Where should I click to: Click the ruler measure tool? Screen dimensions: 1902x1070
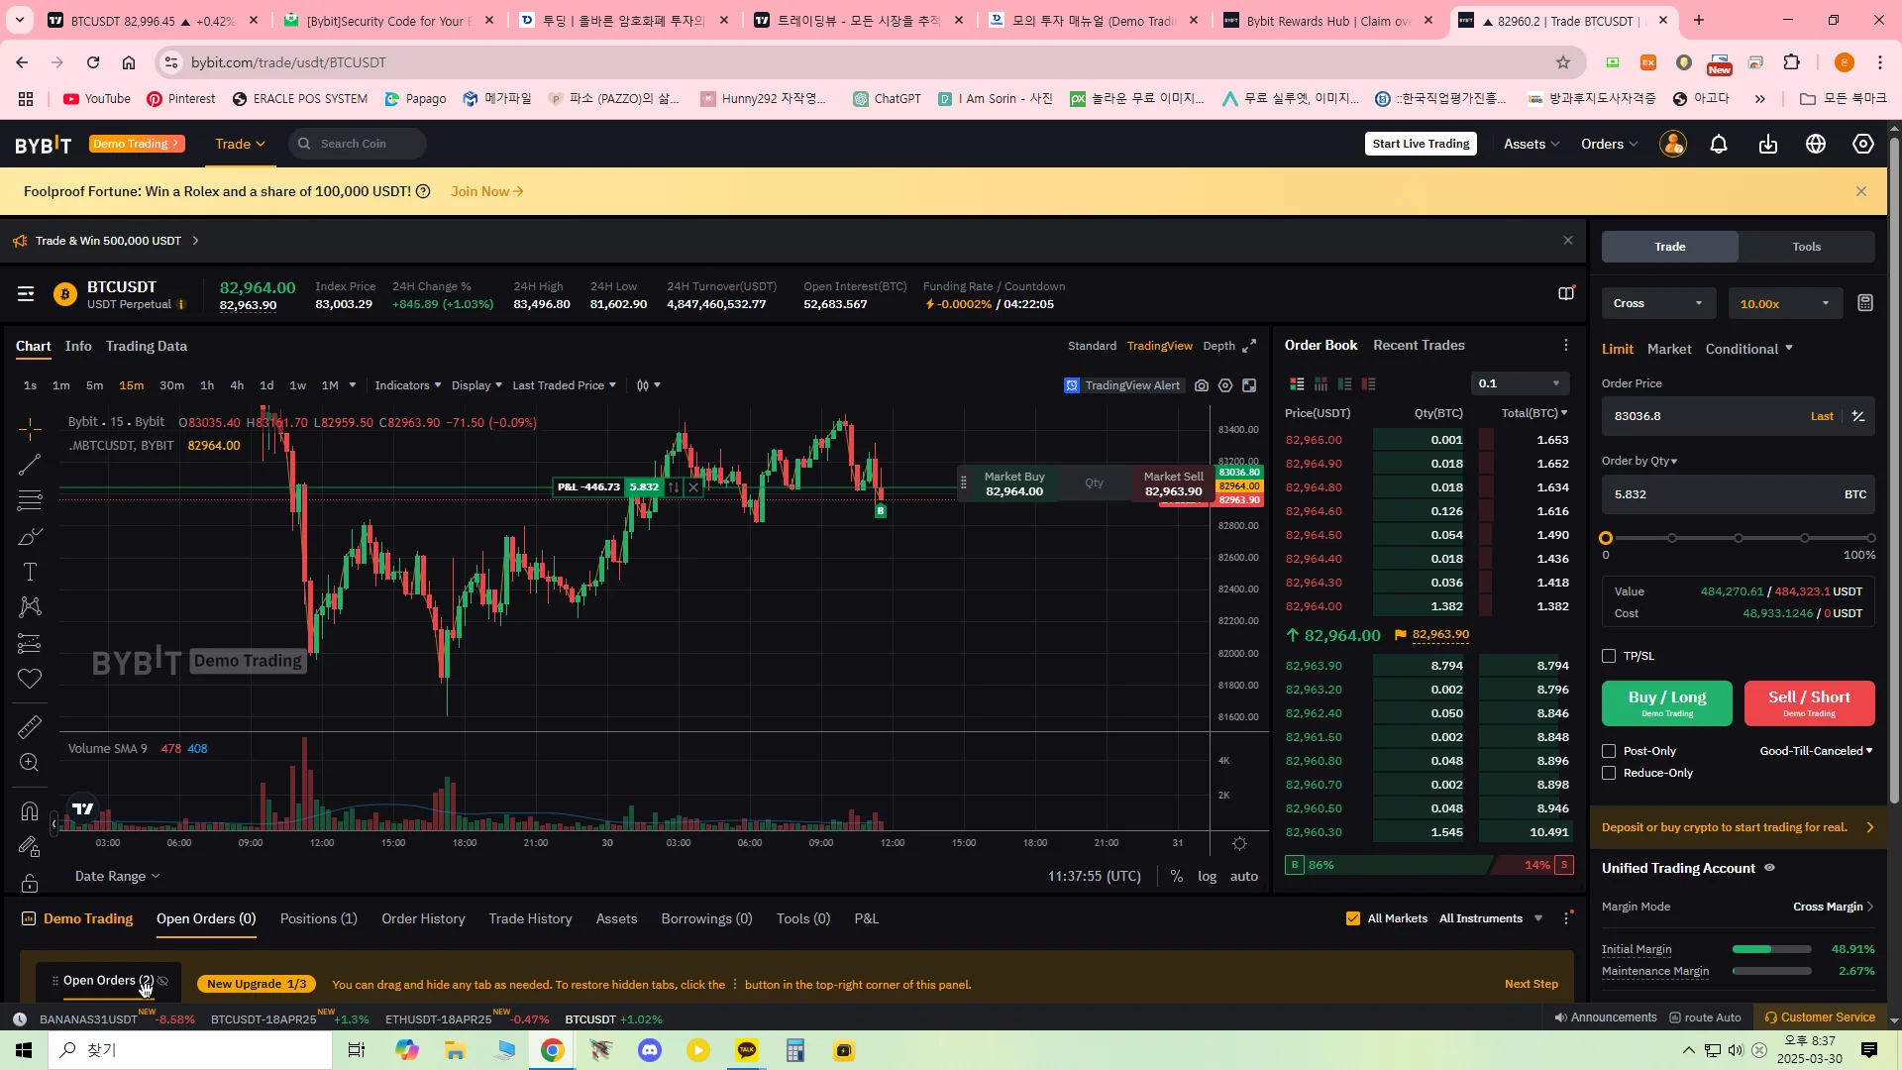pyautogui.click(x=30, y=727)
